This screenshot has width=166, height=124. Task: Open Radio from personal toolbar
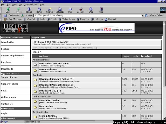point(41,19)
